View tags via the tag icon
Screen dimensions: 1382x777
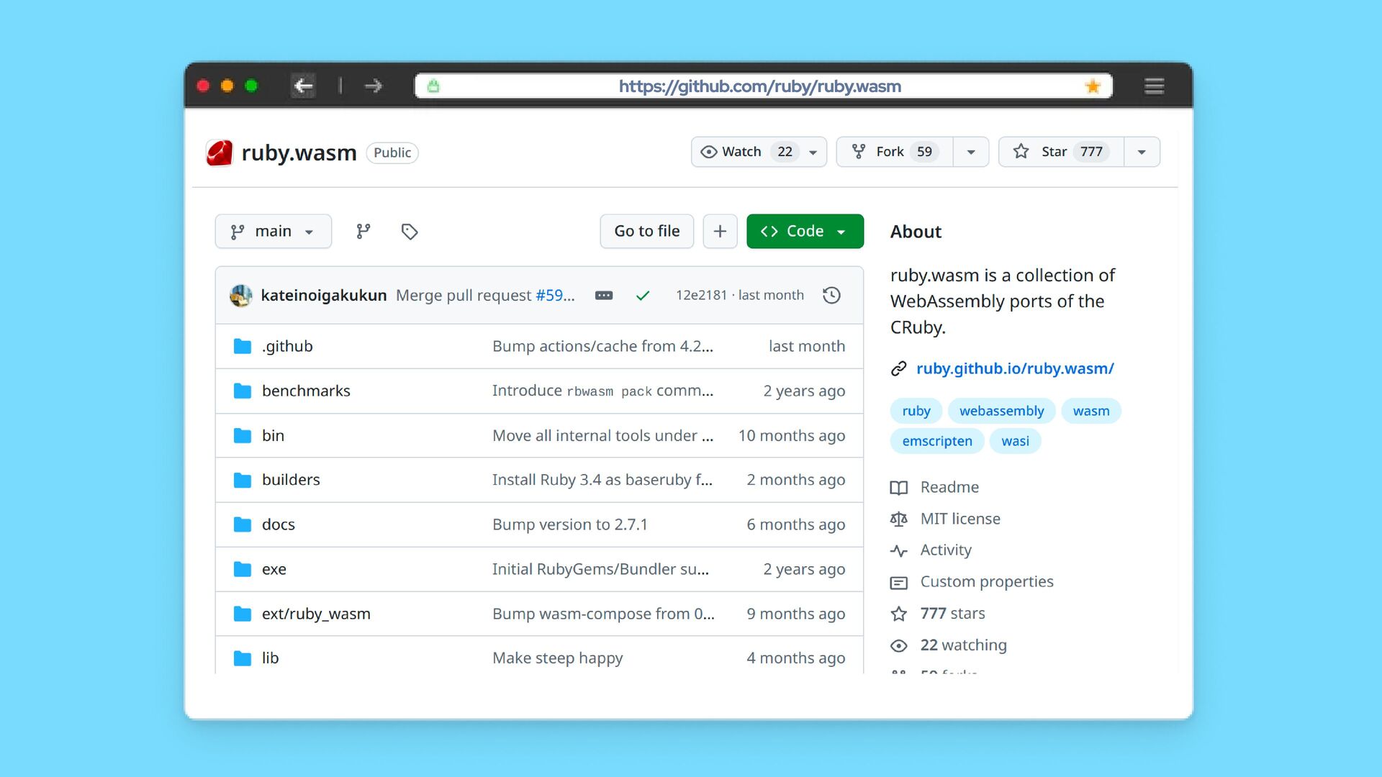pyautogui.click(x=410, y=231)
